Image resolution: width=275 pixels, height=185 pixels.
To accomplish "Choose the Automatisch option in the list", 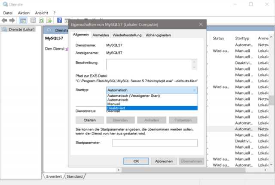I will coord(152,100).
